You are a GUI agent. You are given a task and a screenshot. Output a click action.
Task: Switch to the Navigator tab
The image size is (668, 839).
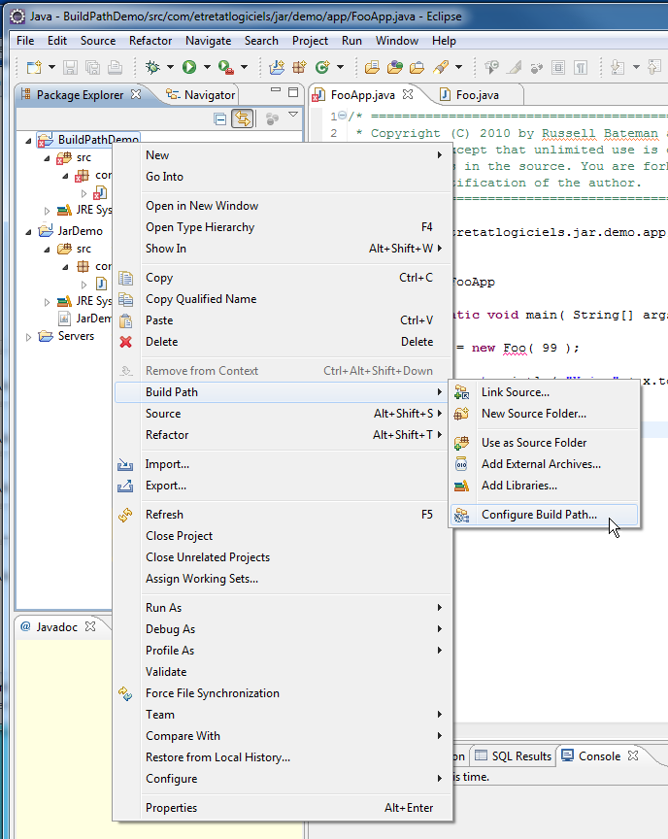click(201, 95)
